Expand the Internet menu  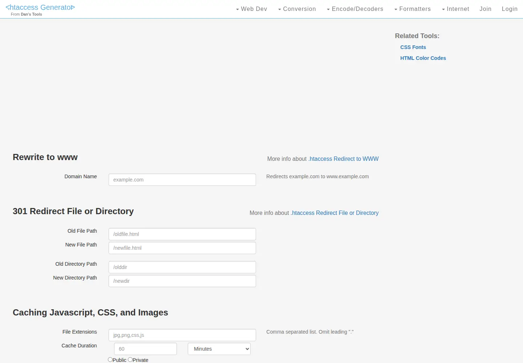[455, 9]
